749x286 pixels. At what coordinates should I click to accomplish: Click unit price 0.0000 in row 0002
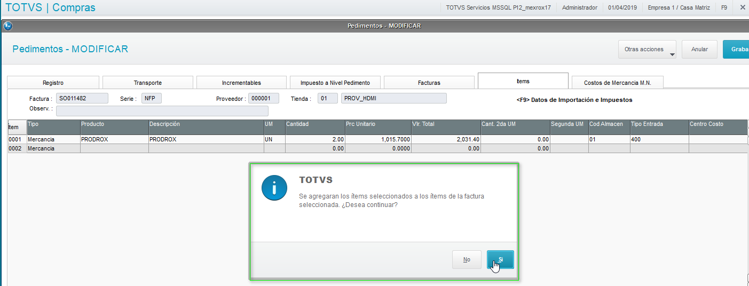pyautogui.click(x=378, y=148)
